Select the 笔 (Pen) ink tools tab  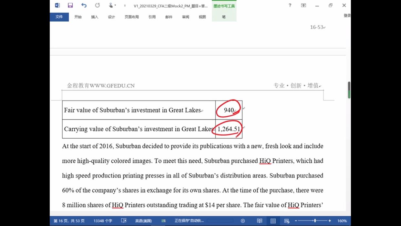[x=224, y=17]
